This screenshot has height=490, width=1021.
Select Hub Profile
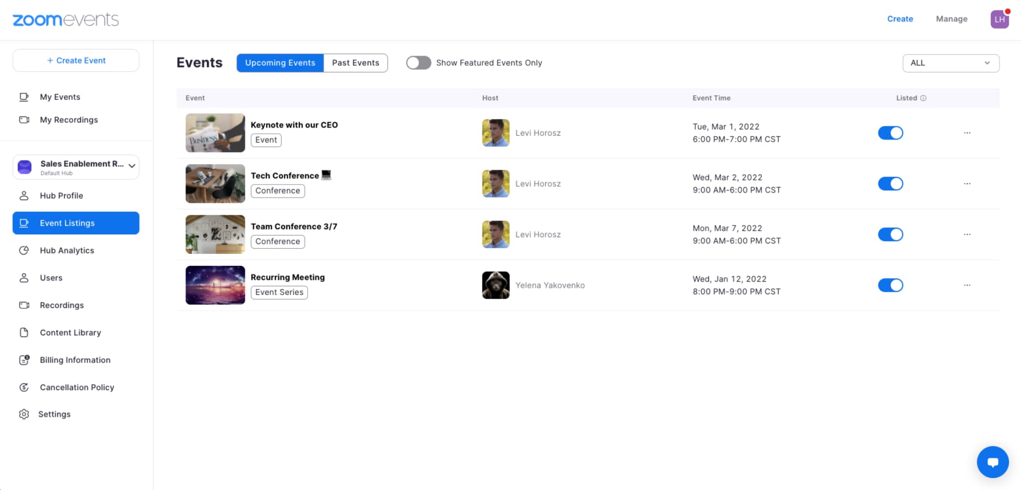(61, 196)
